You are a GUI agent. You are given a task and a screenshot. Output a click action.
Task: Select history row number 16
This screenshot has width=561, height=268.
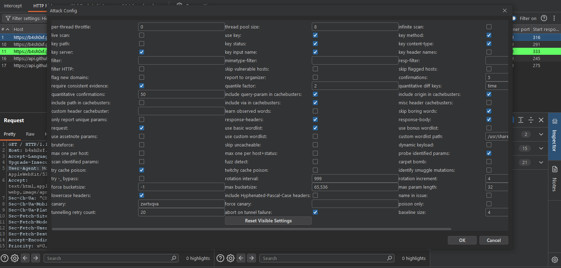24,58
